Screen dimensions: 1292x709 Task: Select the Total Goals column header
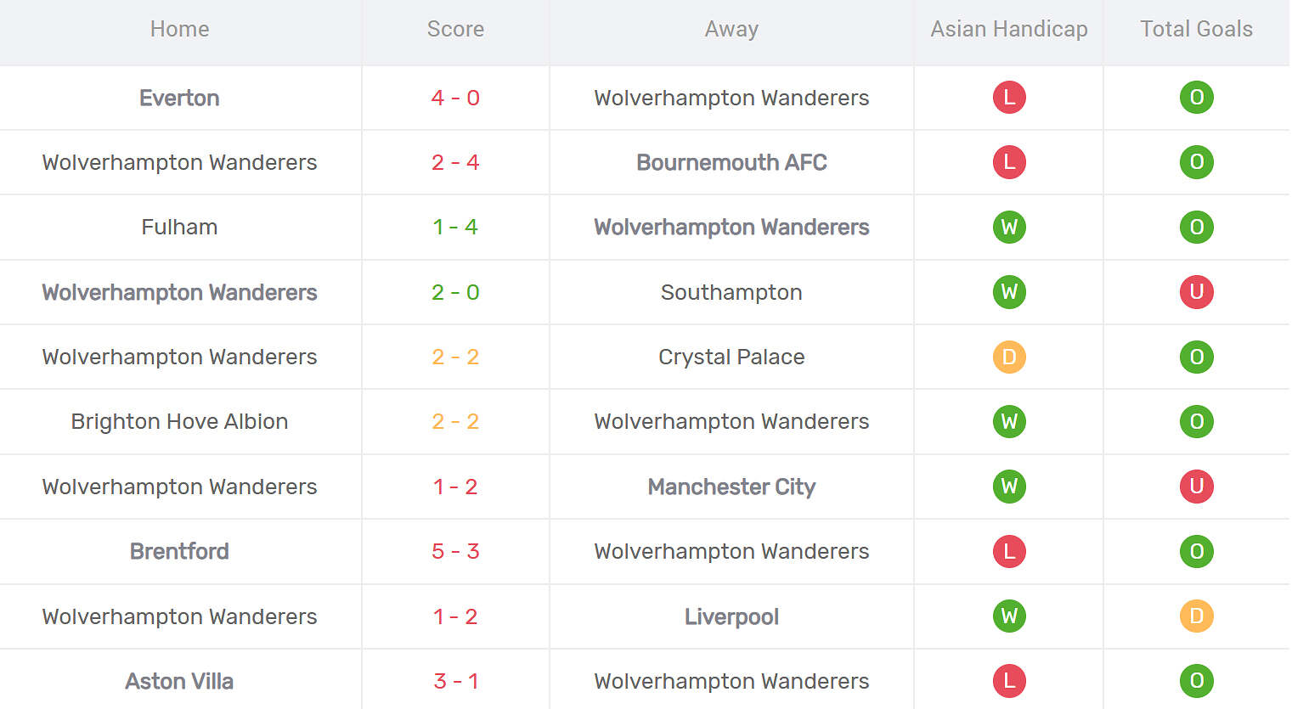tap(1196, 30)
